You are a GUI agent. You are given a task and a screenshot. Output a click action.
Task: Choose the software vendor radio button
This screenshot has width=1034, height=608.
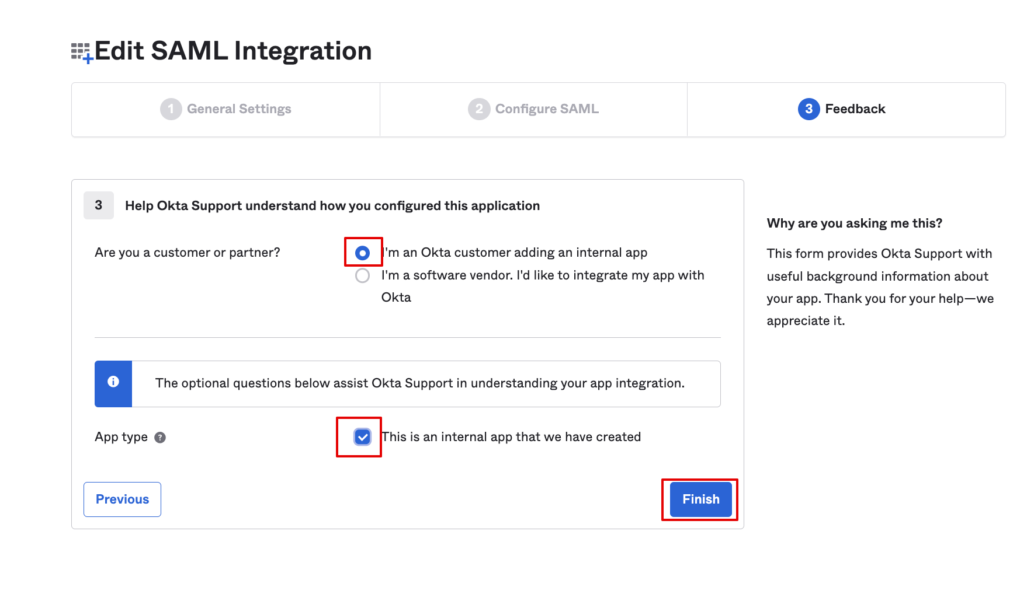coord(362,275)
